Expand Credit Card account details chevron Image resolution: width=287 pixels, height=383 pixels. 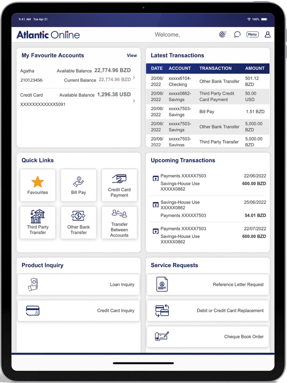tap(134, 101)
